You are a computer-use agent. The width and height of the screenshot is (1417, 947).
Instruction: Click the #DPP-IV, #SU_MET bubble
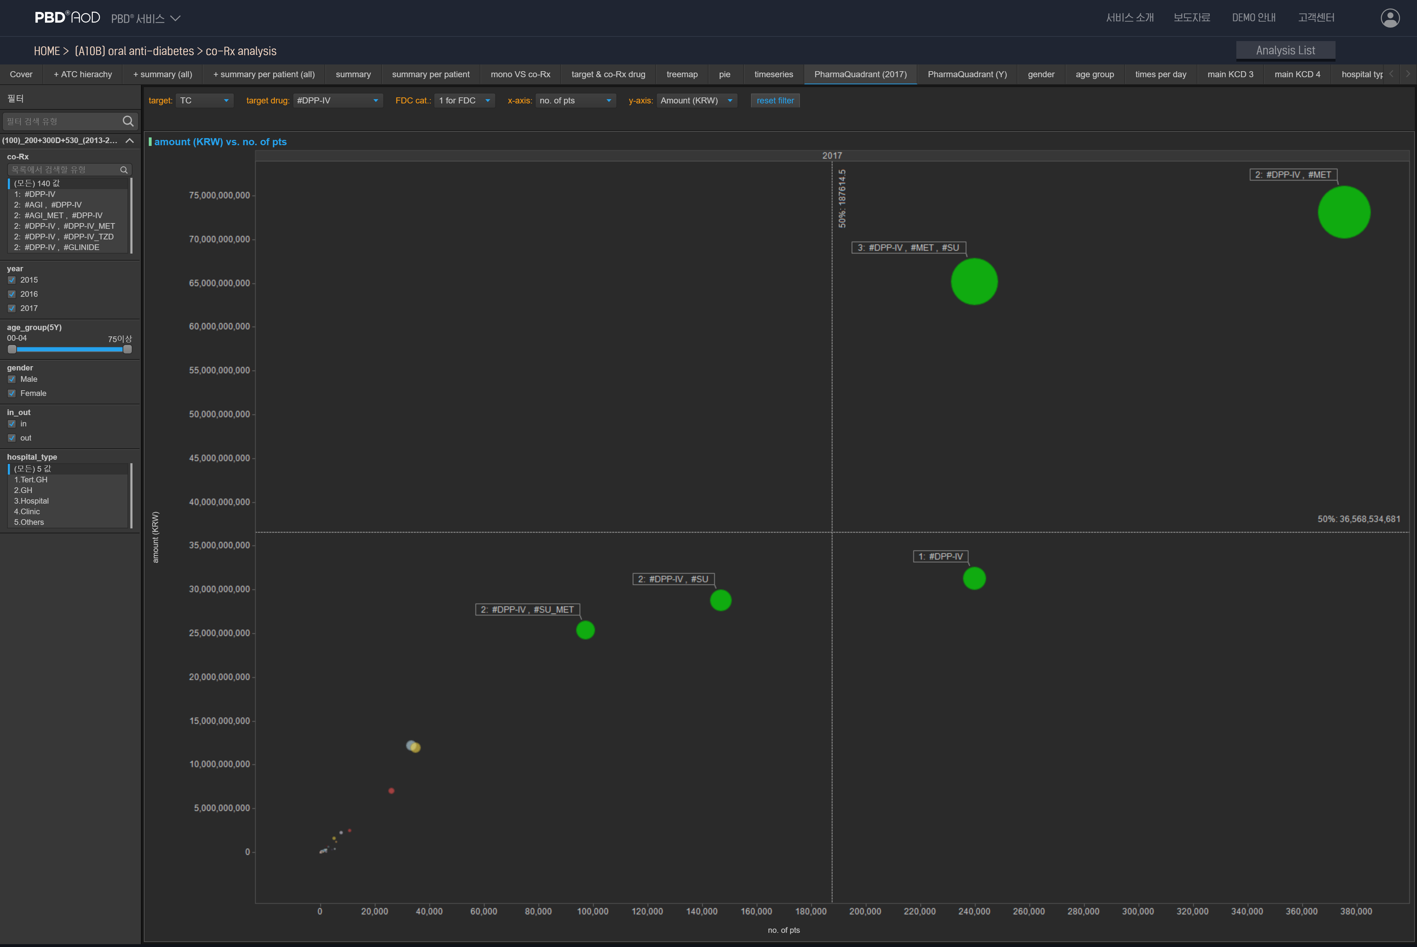click(x=585, y=630)
